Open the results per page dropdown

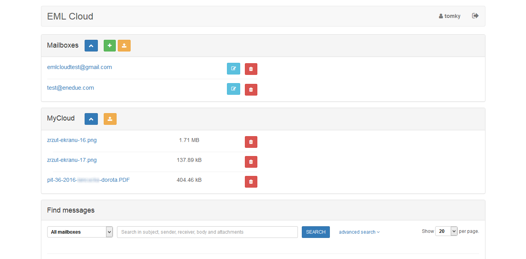click(446, 231)
